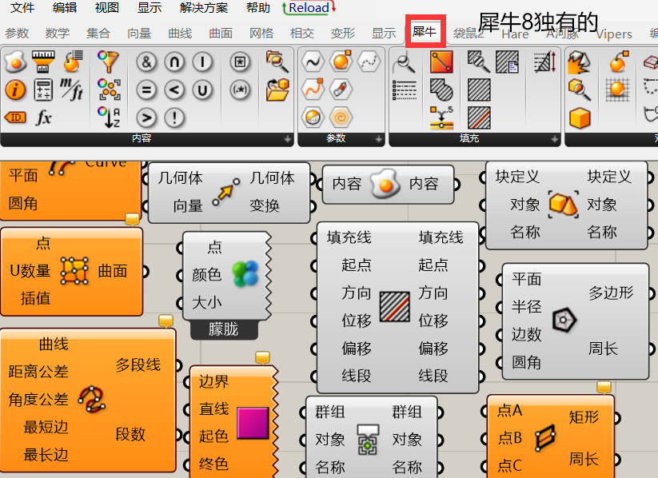
Task: Click the 点B input label
Action: click(510, 438)
